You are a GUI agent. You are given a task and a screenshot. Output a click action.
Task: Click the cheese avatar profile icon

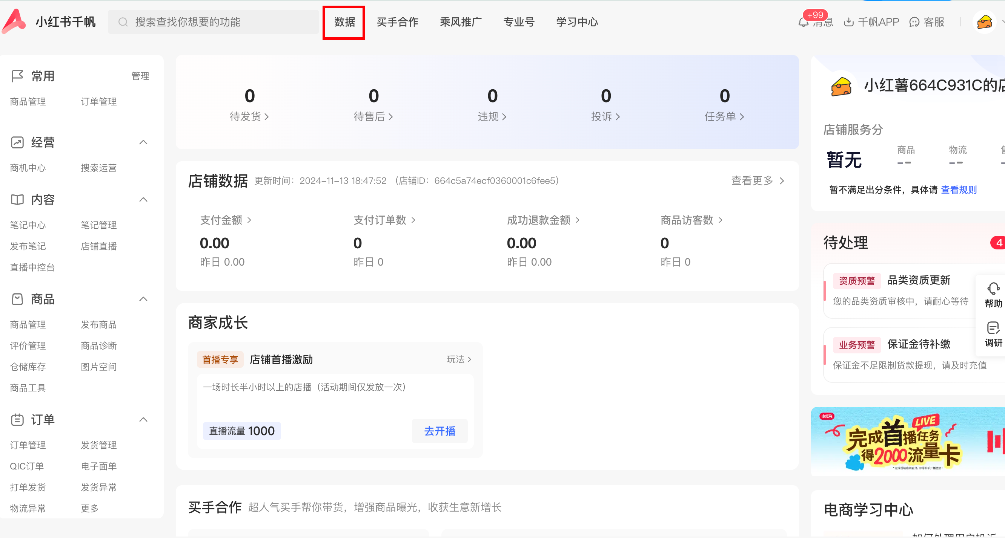tap(984, 22)
